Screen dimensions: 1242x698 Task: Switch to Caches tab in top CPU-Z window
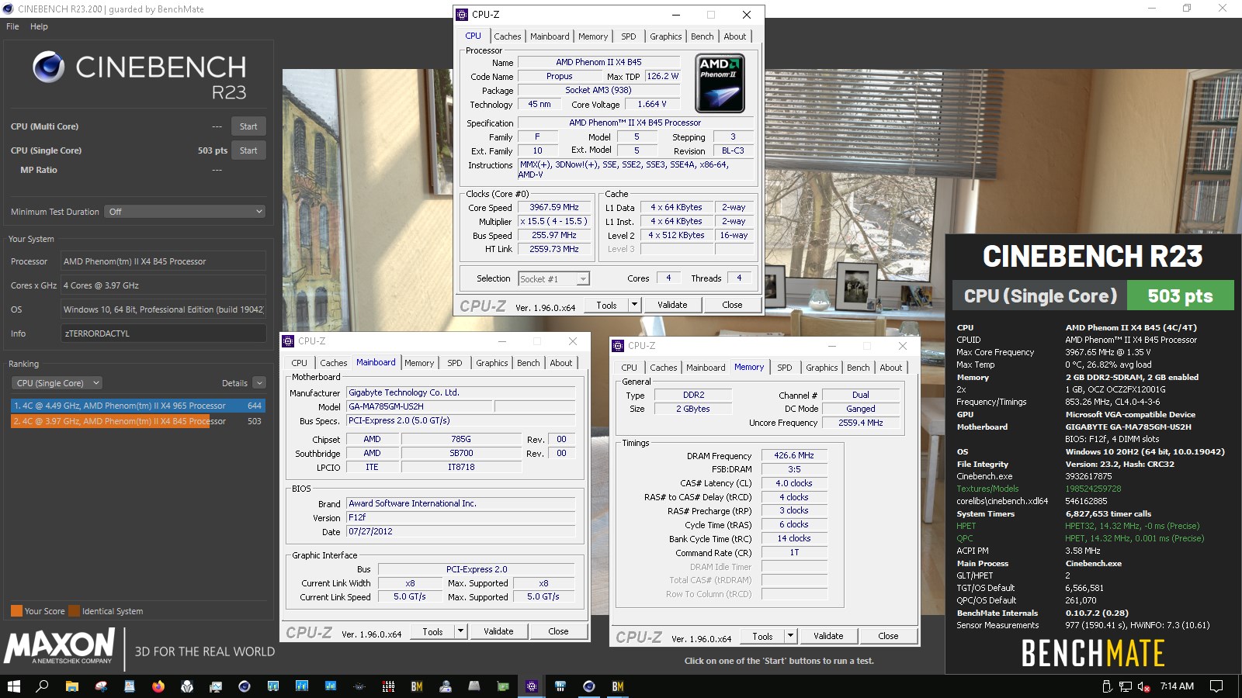tap(507, 36)
